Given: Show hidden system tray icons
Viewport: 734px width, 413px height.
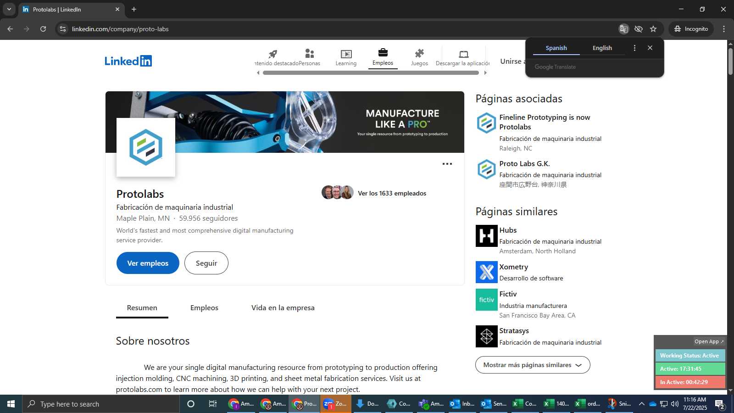Looking at the screenshot, I should click(641, 404).
